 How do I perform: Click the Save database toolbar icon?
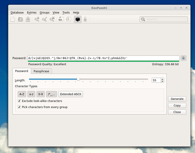(28, 19)
